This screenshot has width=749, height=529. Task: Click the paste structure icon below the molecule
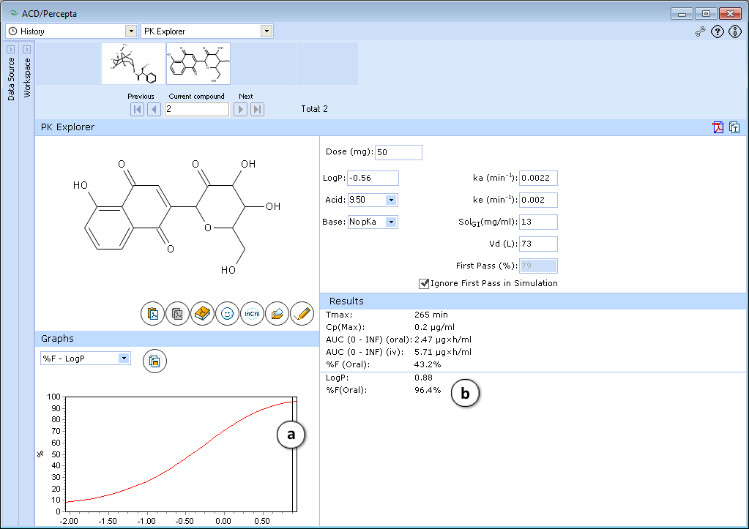153,314
